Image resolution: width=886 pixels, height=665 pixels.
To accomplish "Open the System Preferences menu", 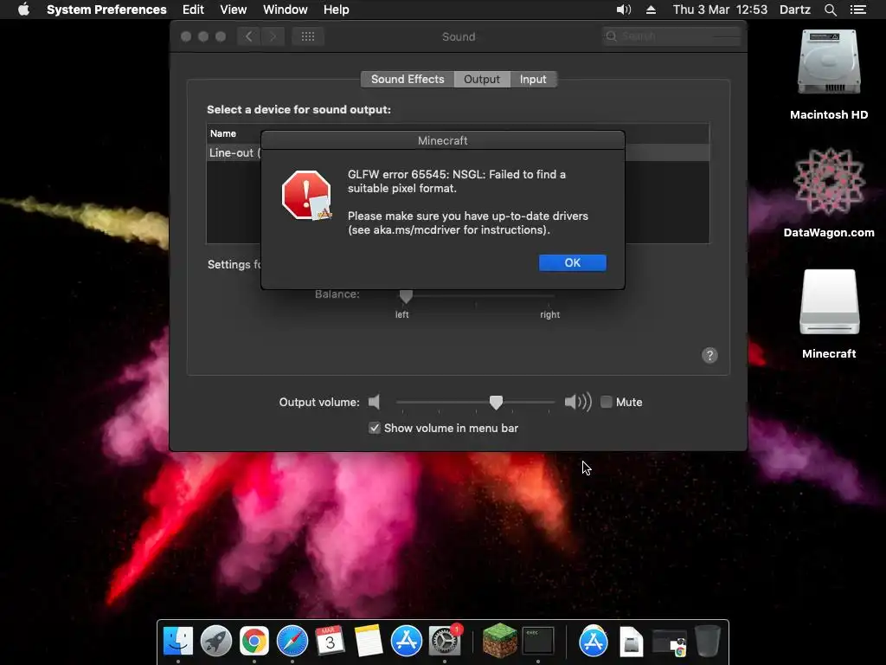I will (106, 10).
